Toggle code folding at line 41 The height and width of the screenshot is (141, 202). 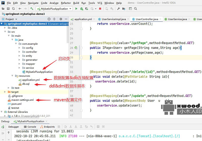pos(81,110)
